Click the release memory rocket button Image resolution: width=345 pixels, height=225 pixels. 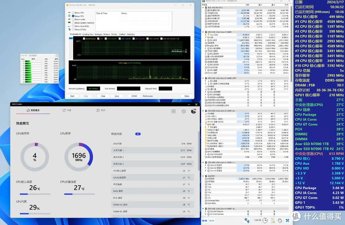[x=138, y=134]
